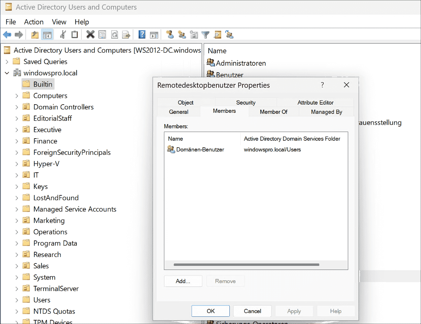Click the Create new user icon
The image size is (421, 324).
170,34
